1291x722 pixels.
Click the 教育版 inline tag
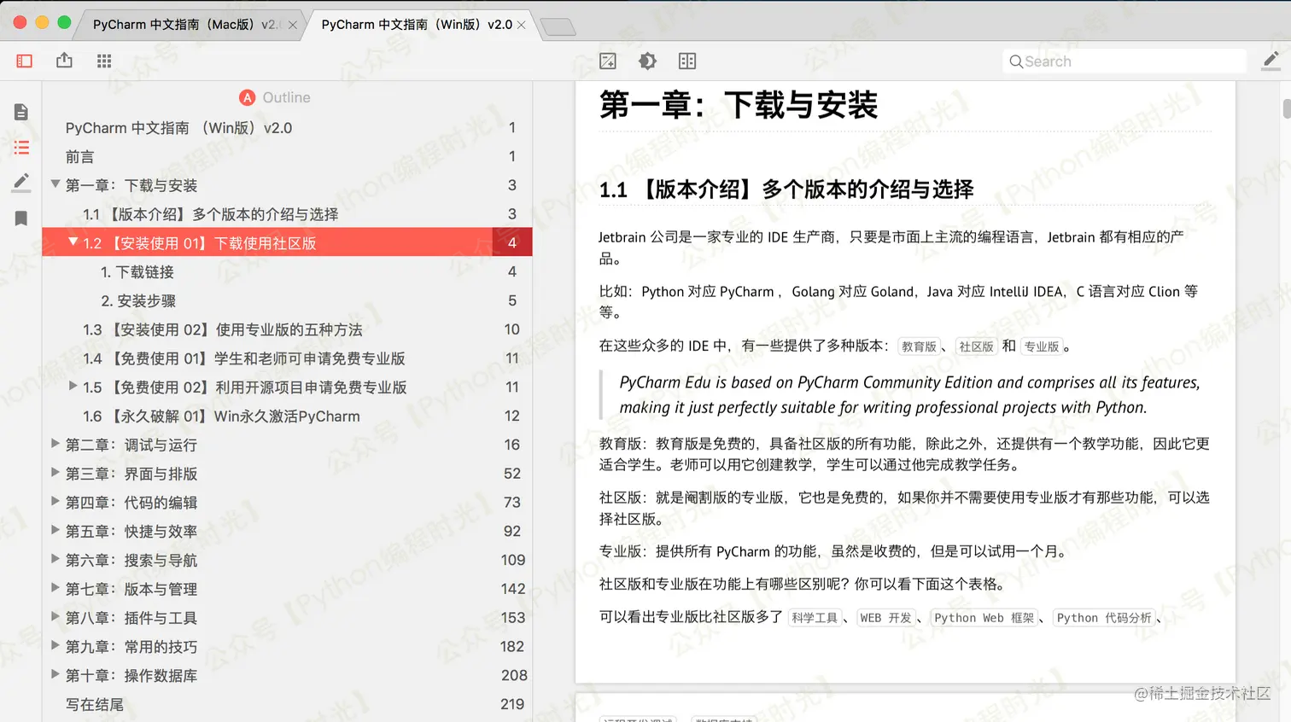tap(919, 346)
